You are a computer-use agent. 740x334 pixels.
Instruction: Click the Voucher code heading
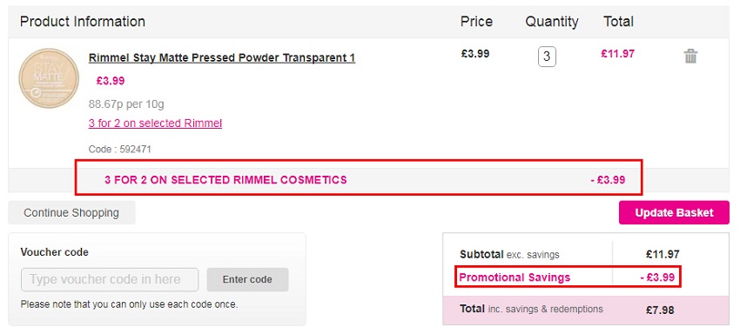[54, 252]
